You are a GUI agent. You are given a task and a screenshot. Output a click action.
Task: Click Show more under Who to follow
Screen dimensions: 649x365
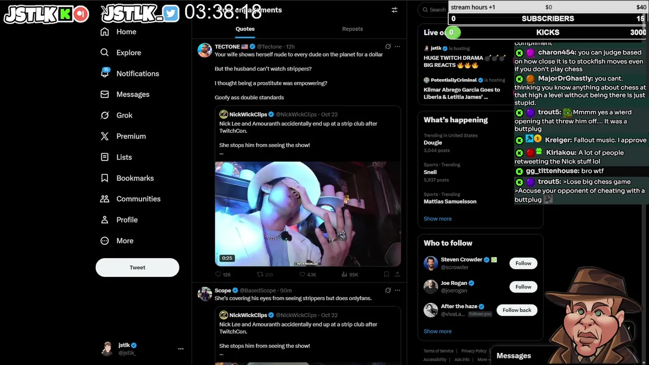(438, 331)
